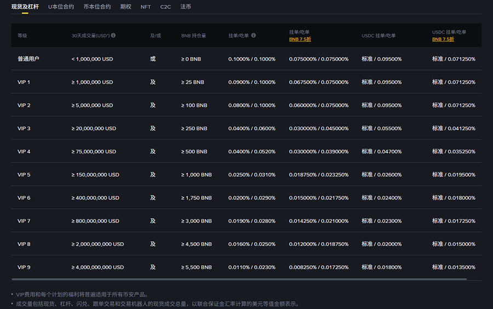Select the 现货及杠杆 tab
Screen dimensions: 493x309
point(25,7)
